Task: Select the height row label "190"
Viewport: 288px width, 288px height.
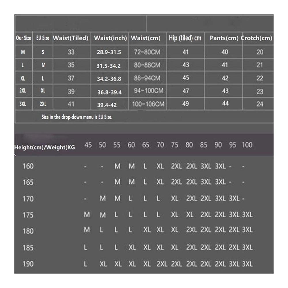Action: 28,264
